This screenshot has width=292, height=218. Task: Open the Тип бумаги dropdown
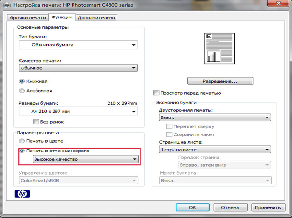(78, 45)
